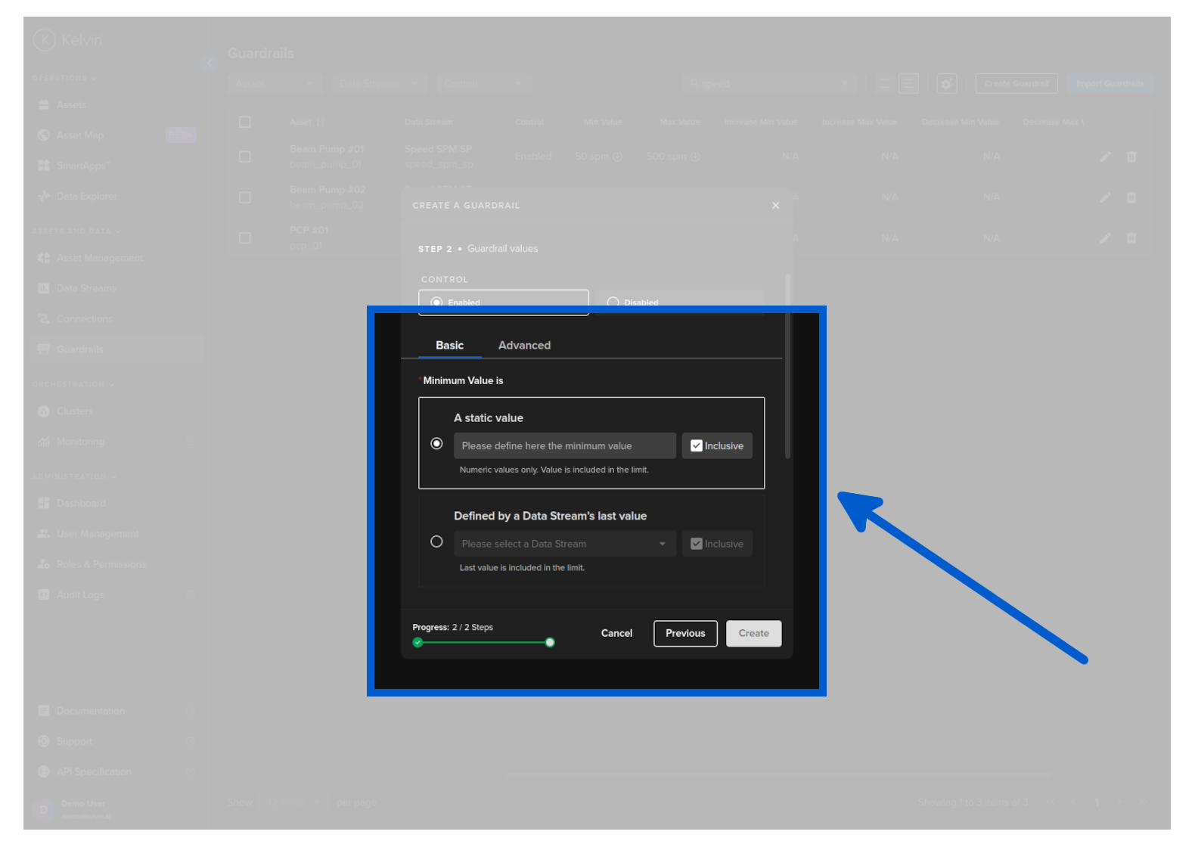1195x847 pixels.
Task: Select the 'A static value' radio button
Action: [x=436, y=444]
